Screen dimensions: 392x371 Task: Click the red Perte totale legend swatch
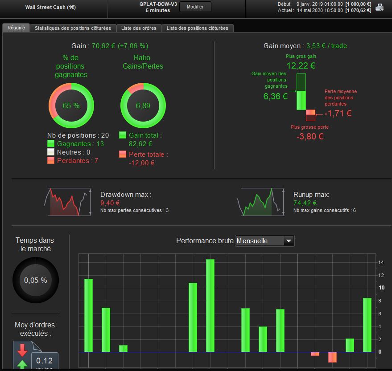(123, 154)
